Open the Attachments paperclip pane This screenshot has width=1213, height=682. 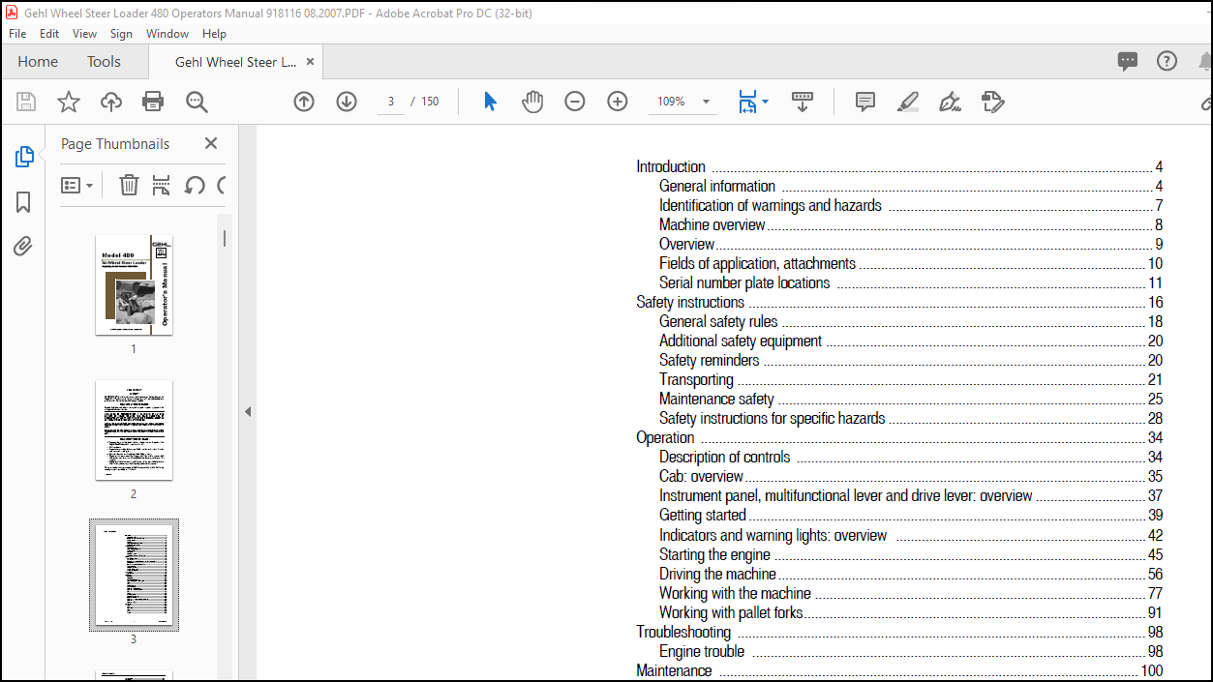point(24,247)
